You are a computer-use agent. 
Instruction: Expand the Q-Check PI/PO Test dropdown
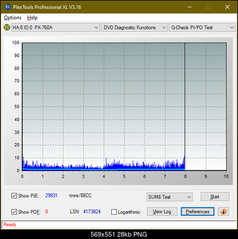[x=202, y=28]
